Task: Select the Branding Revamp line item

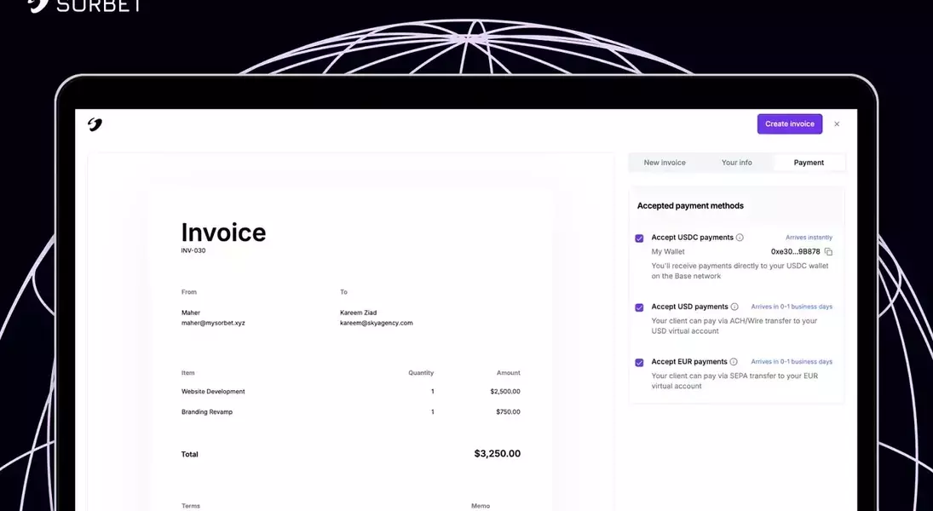Action: [x=207, y=412]
